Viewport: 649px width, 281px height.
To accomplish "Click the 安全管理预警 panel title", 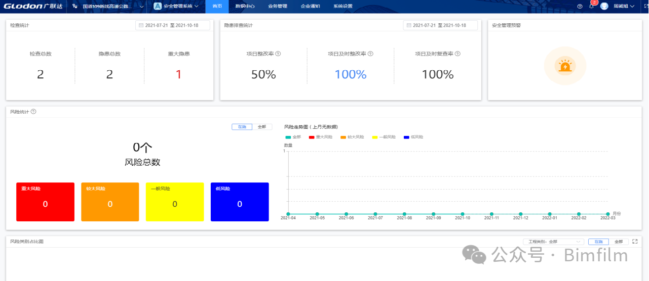I will tap(506, 25).
